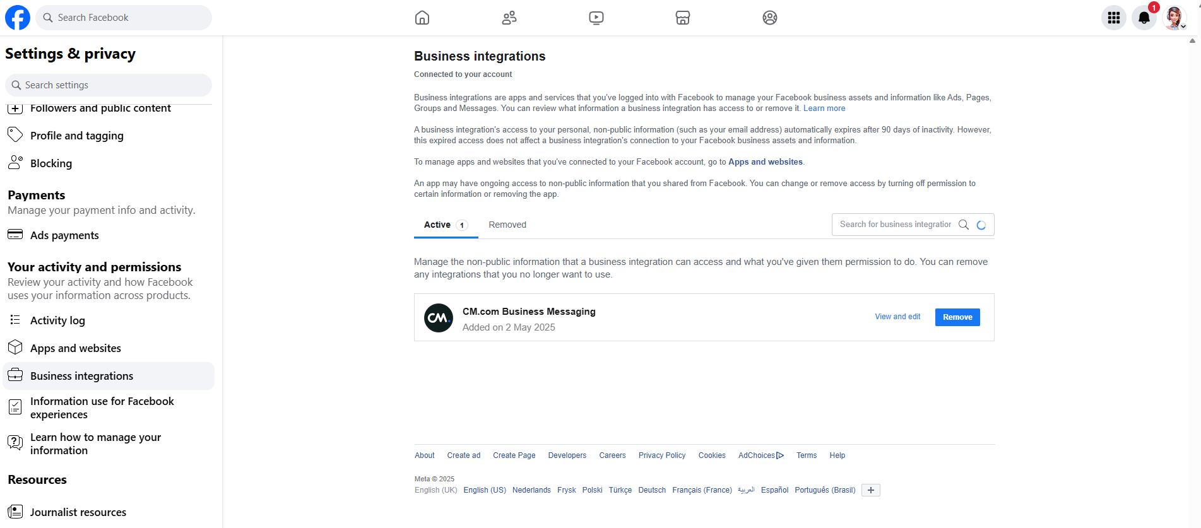Expand the account profile menu

[1174, 18]
